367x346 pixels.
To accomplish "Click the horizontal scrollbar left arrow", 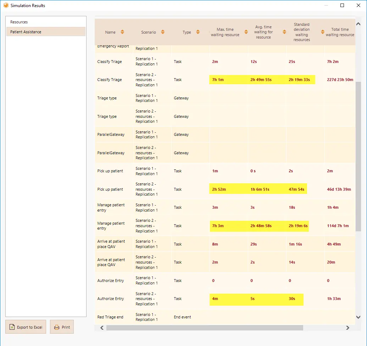I will pos(102,328).
